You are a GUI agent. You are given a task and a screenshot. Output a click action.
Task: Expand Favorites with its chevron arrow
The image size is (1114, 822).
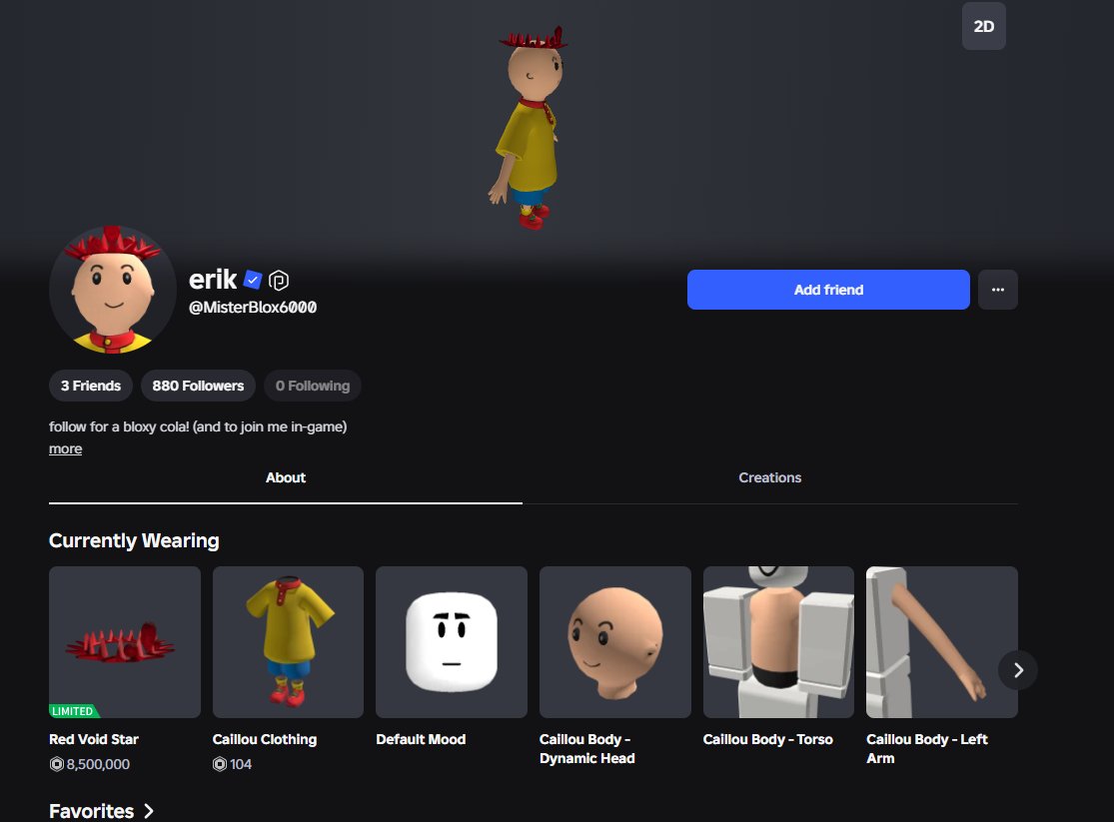point(149,811)
